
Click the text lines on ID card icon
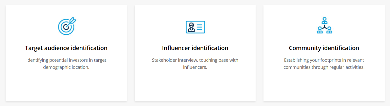coord(200,27)
